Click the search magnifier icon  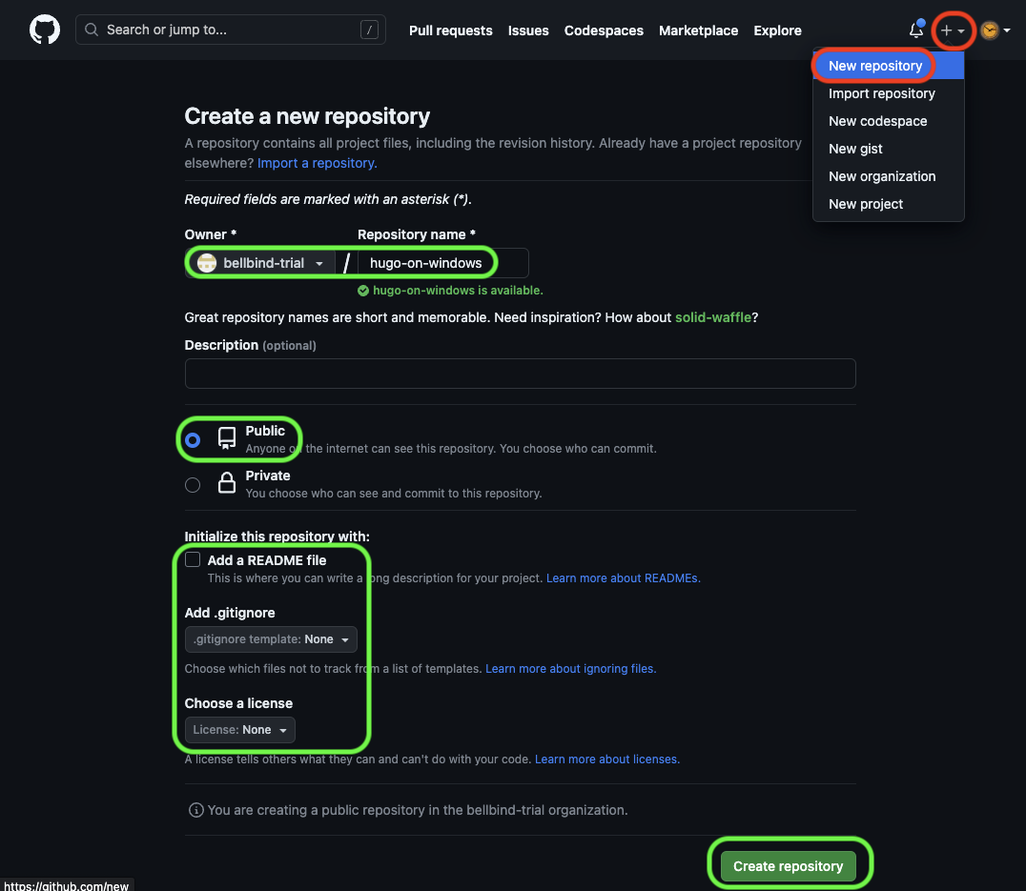(x=92, y=30)
